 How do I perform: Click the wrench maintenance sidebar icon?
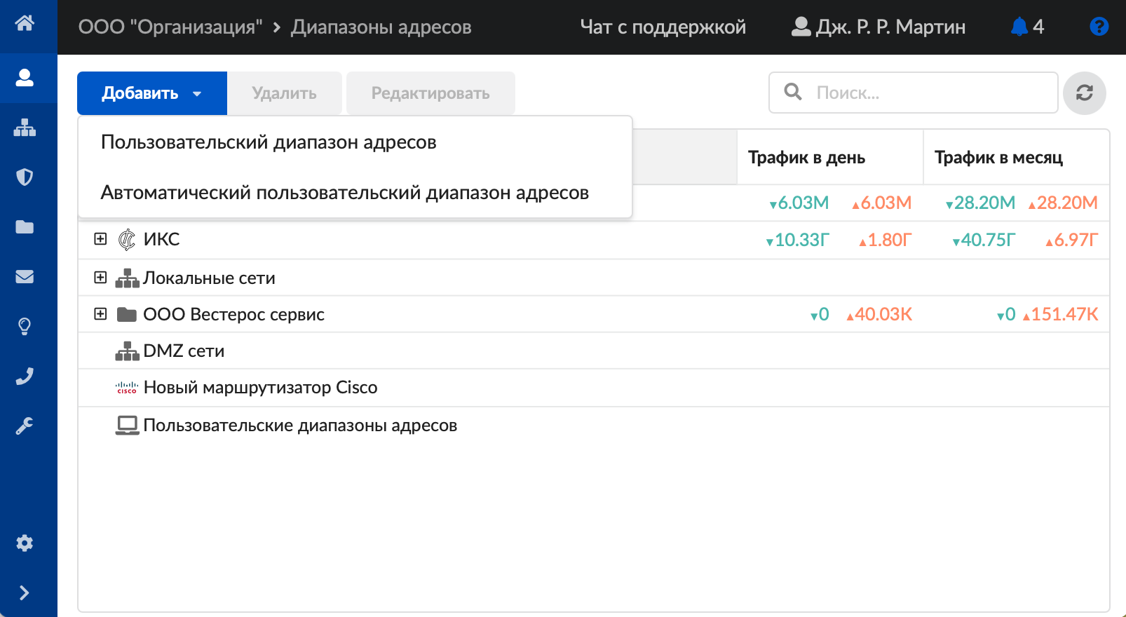pyautogui.click(x=25, y=426)
